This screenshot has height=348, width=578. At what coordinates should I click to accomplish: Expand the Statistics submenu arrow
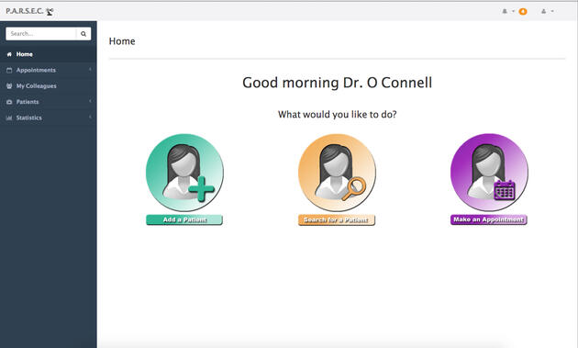[90, 117]
